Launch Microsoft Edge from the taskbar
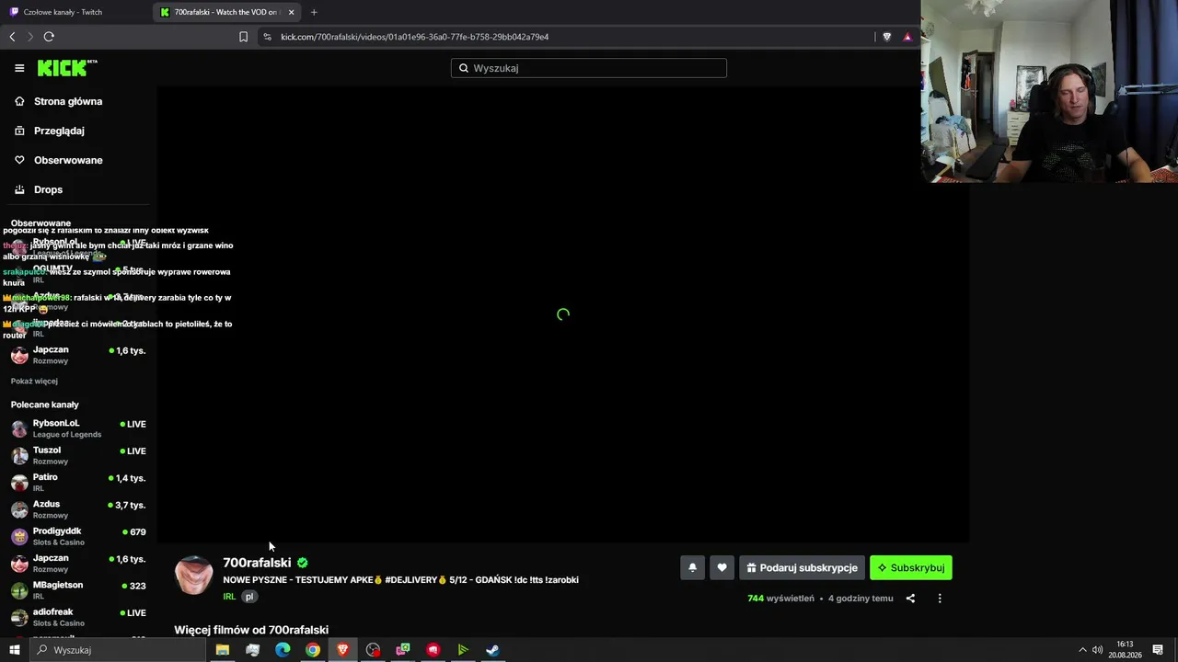Viewport: 1178px width, 662px height. pos(283,650)
